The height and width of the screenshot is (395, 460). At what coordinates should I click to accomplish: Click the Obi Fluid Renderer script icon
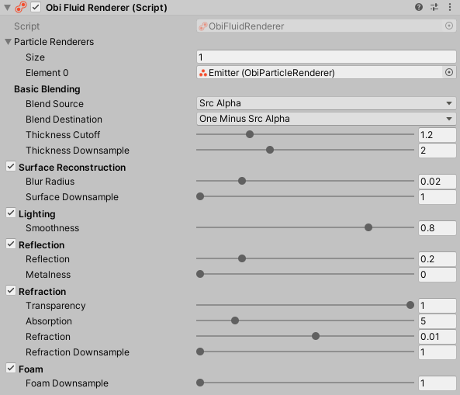[x=21, y=7]
